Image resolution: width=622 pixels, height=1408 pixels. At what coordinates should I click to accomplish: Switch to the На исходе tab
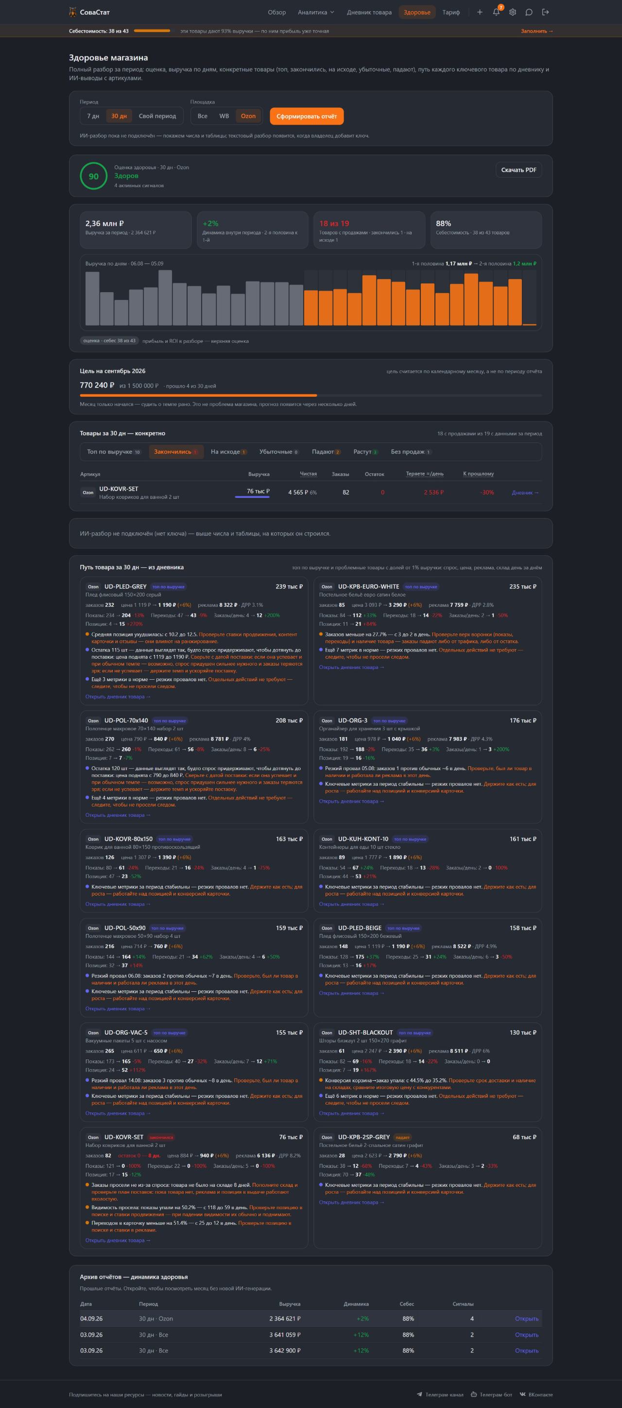pyautogui.click(x=229, y=452)
